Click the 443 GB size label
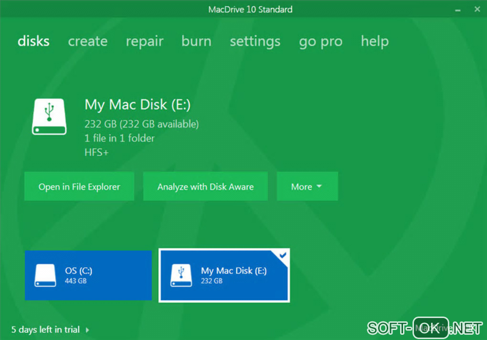The image size is (487, 340). coord(76,281)
